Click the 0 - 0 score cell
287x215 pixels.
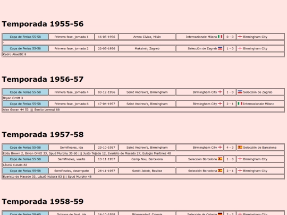230,37
